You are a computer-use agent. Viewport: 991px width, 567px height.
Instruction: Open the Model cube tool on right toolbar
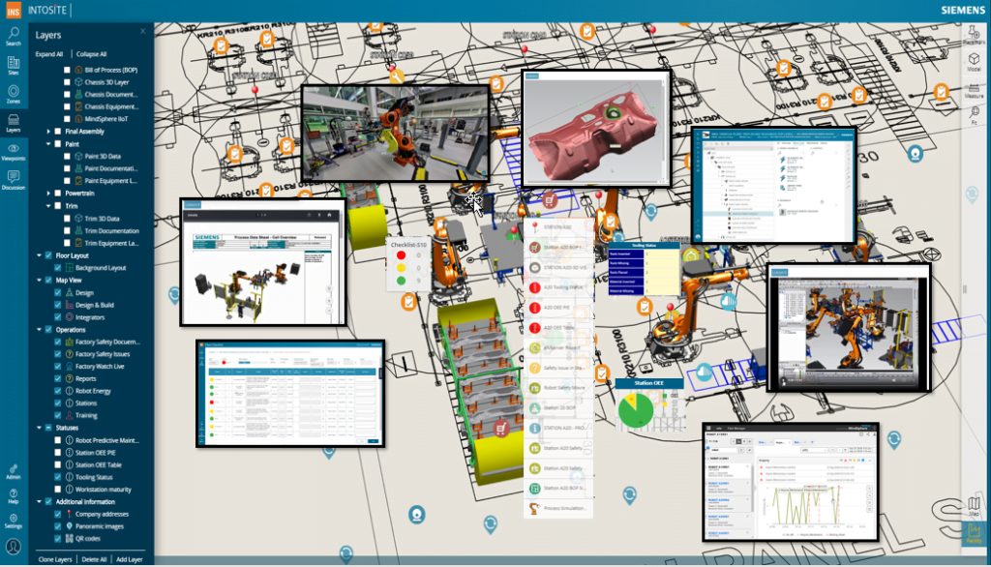pyautogui.click(x=974, y=61)
